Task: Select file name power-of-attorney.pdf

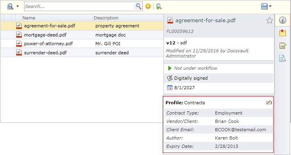Action: [x=48, y=44]
